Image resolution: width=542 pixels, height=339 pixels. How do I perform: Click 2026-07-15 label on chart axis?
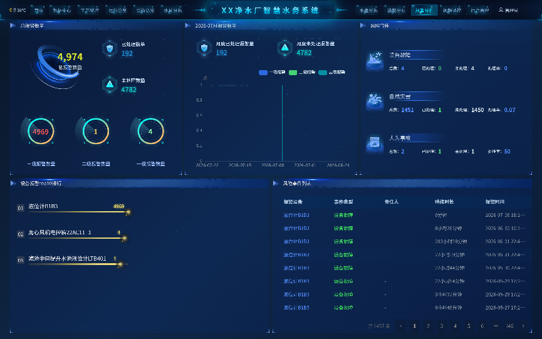tap(240, 165)
